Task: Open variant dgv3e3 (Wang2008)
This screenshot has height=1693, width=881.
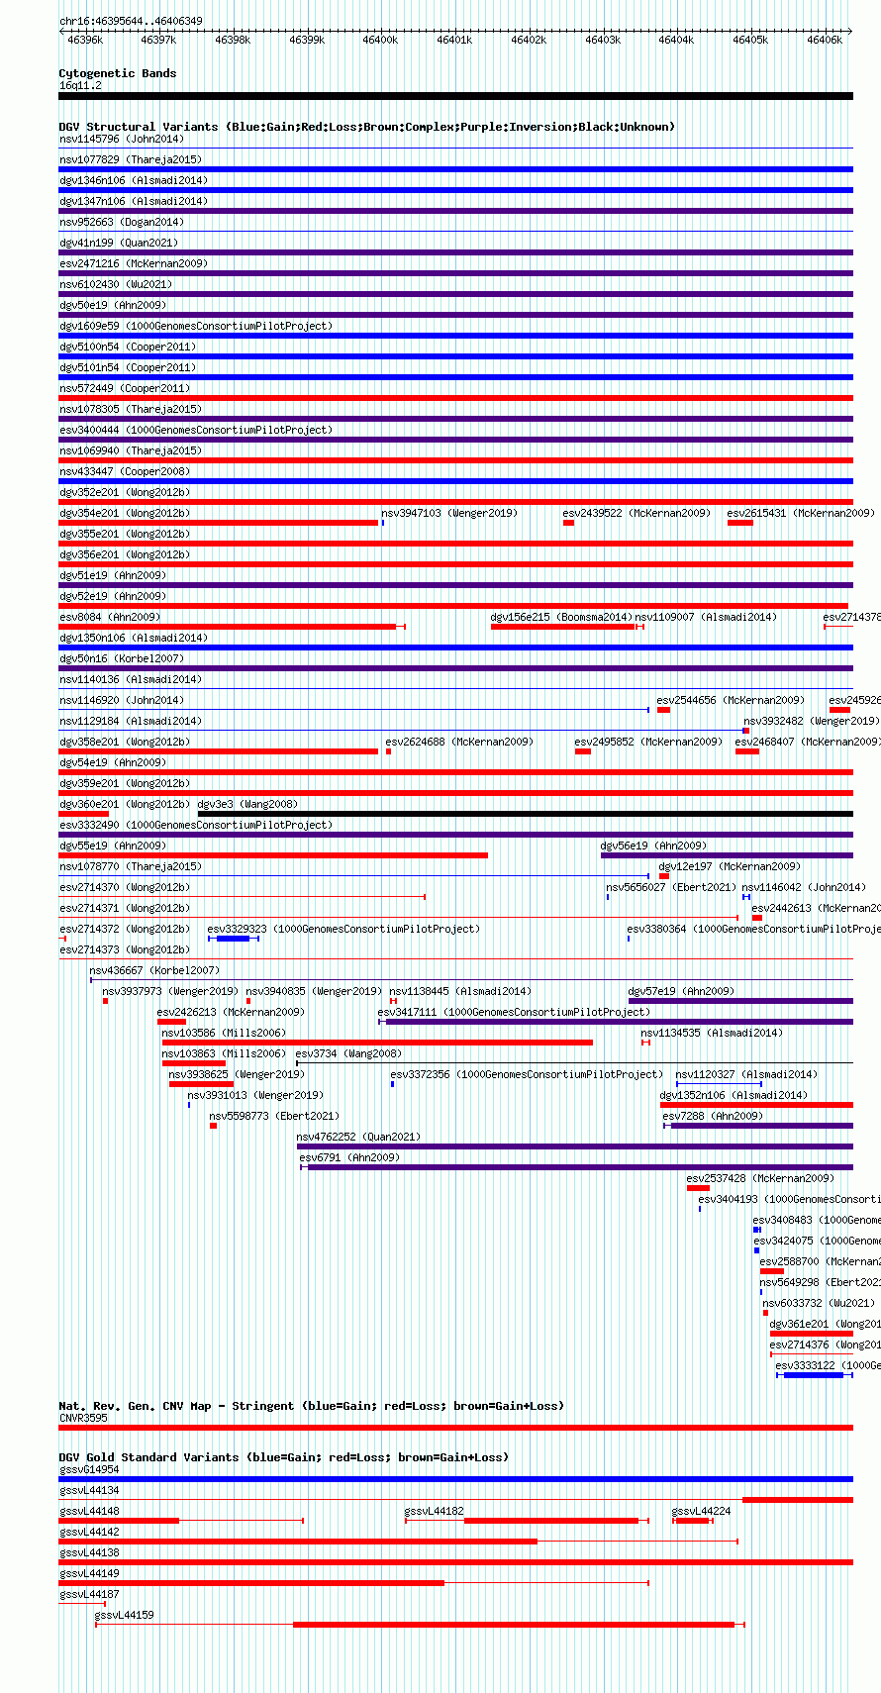Action: tap(247, 804)
